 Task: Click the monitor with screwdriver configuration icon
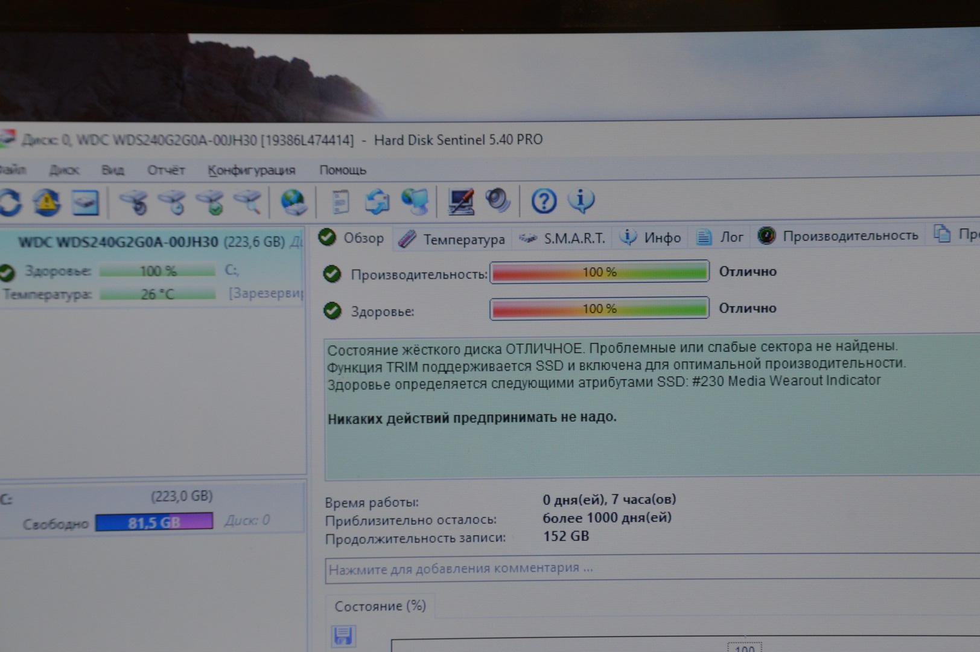[461, 202]
